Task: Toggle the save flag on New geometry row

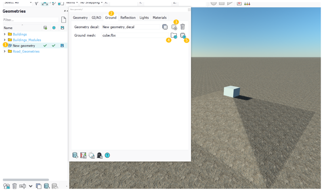Action: click(62, 46)
